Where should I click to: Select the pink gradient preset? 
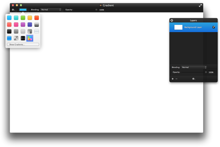[16, 25]
